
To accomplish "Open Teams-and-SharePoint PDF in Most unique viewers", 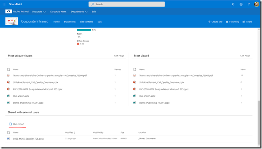I will [50, 76].
